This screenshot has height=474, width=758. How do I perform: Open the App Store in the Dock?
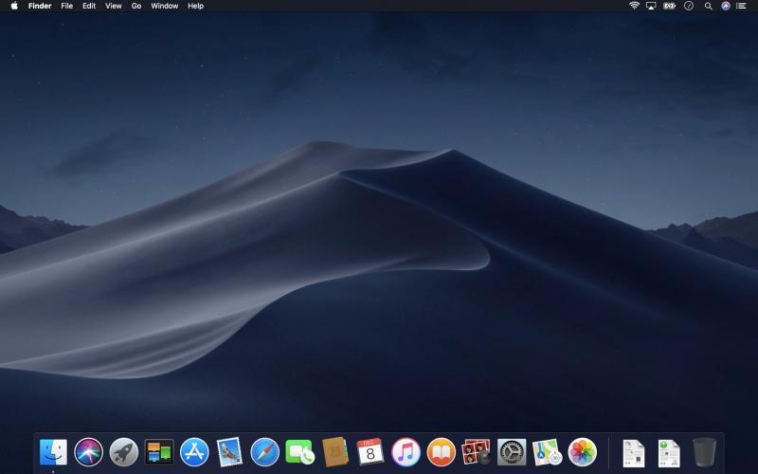194,452
